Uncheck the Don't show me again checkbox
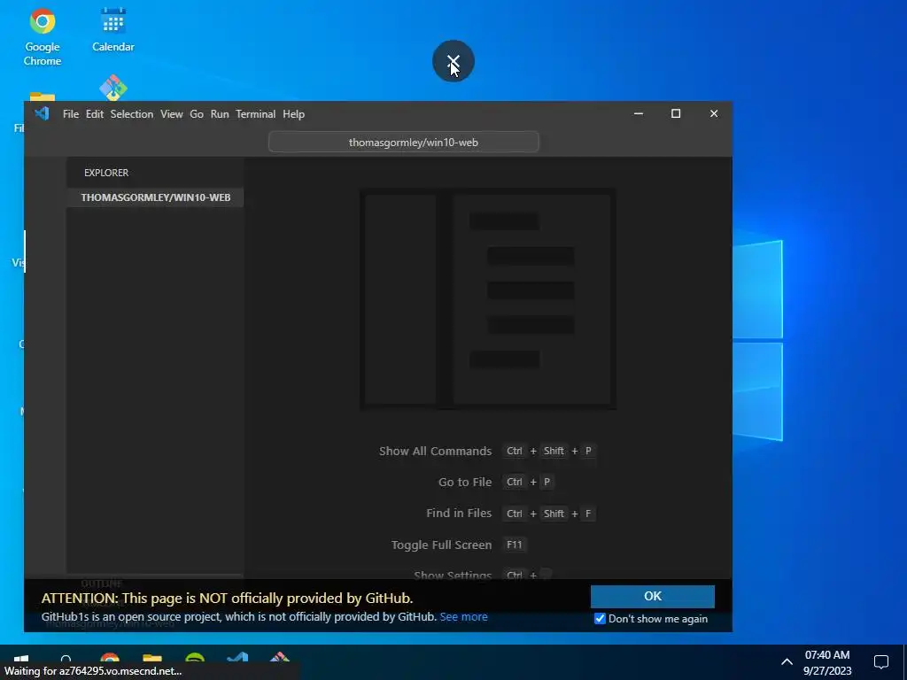907x680 pixels. coord(600,619)
